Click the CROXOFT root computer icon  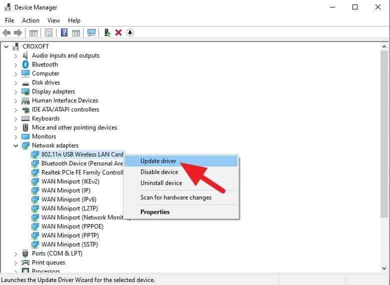[x=16, y=46]
